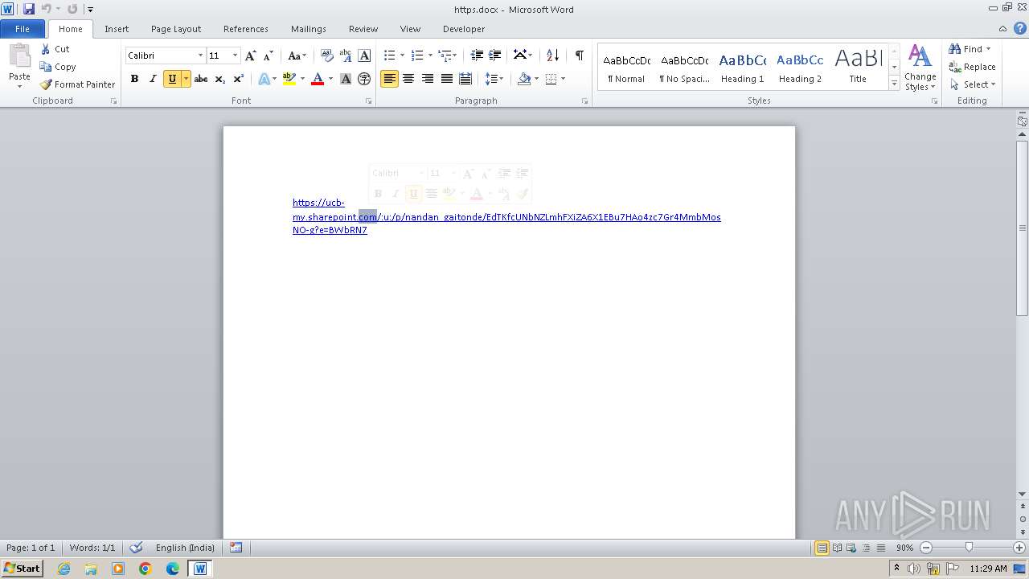Click spelling proofing status icon
The image size is (1029, 579).
coord(137,548)
